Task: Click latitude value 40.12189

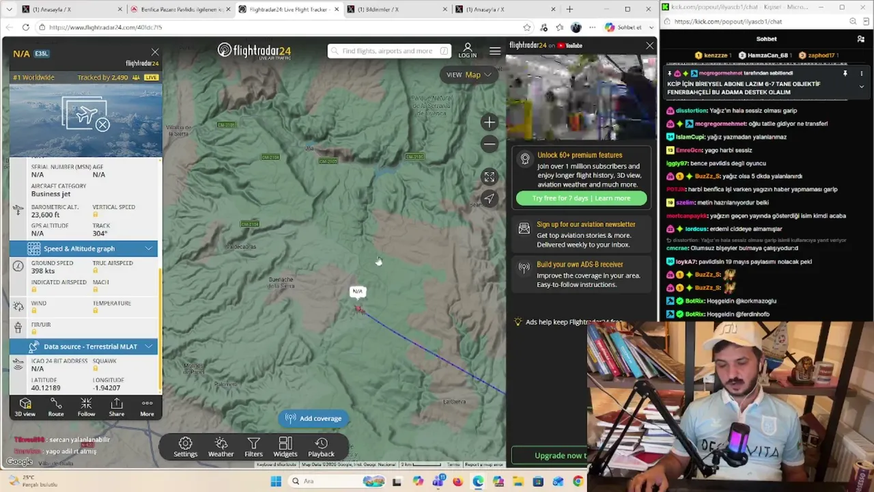Action: [46, 388]
